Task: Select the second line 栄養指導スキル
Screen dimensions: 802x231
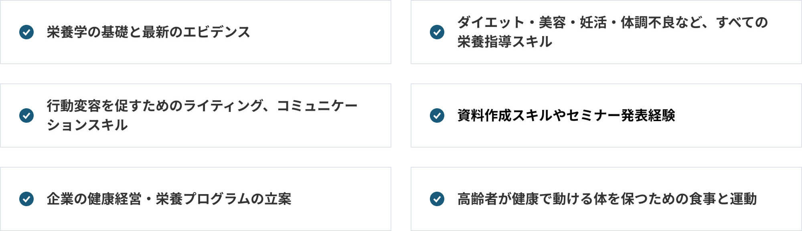Action: pyautogui.click(x=505, y=42)
